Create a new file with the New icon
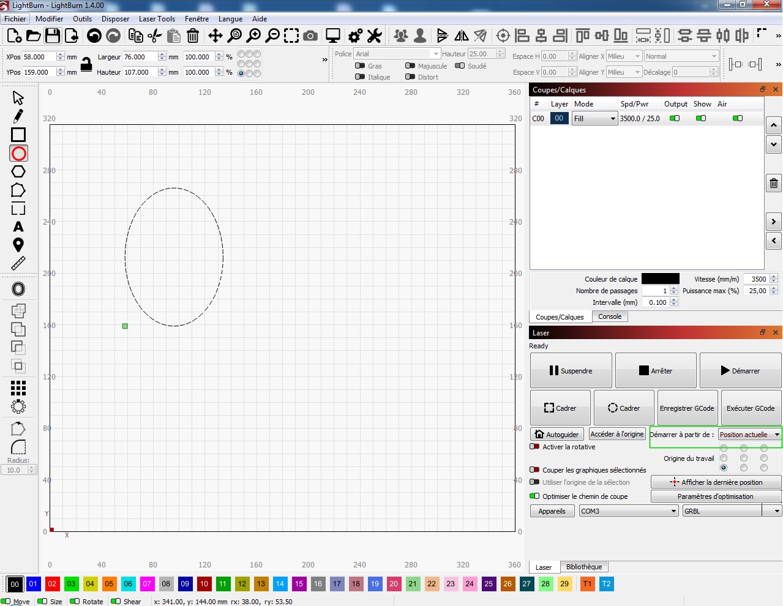 pos(14,36)
